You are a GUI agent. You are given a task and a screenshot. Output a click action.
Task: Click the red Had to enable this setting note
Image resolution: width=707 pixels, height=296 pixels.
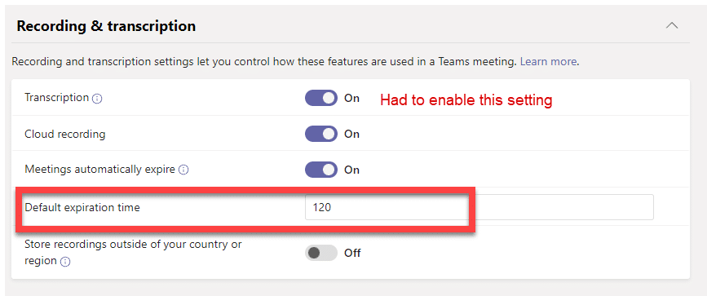coord(466,99)
